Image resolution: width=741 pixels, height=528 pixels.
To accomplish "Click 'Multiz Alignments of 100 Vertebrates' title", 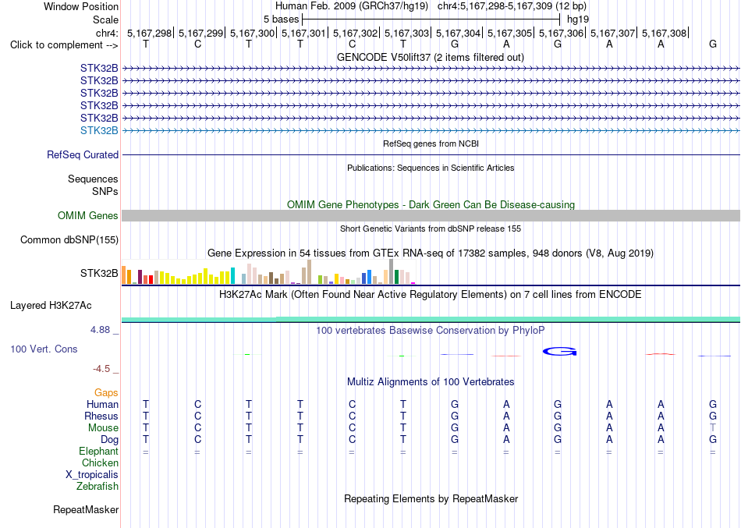I will click(431, 381).
